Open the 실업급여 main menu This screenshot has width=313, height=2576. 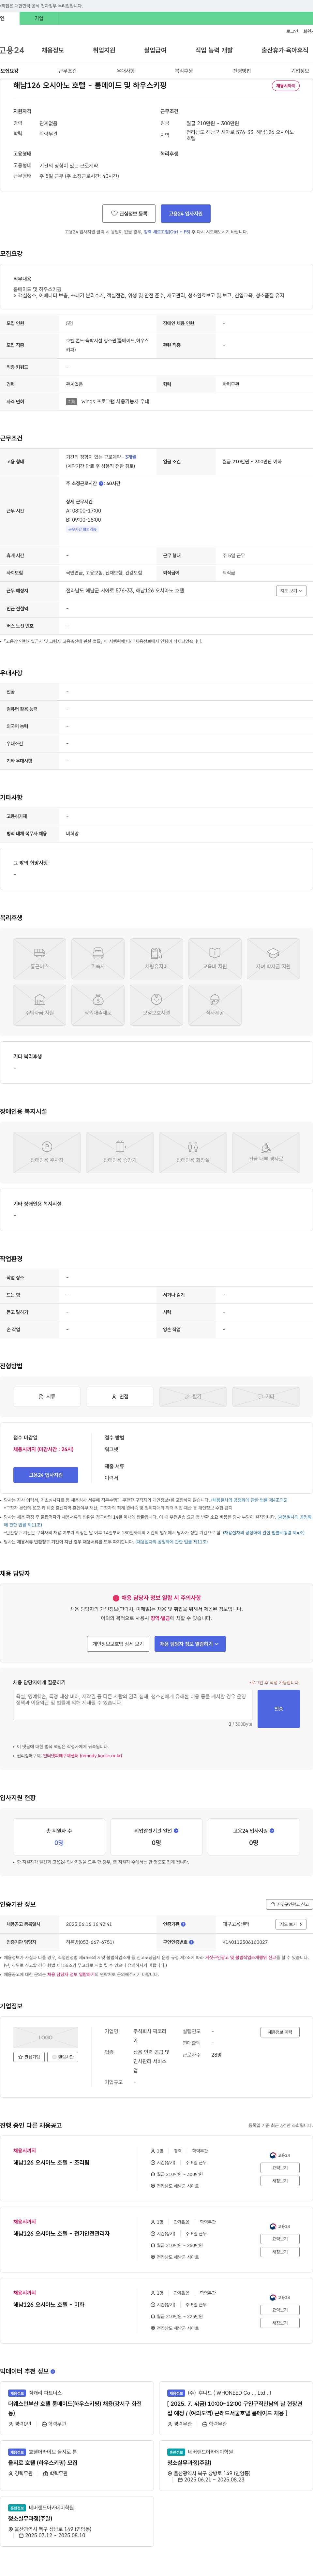[x=155, y=50]
